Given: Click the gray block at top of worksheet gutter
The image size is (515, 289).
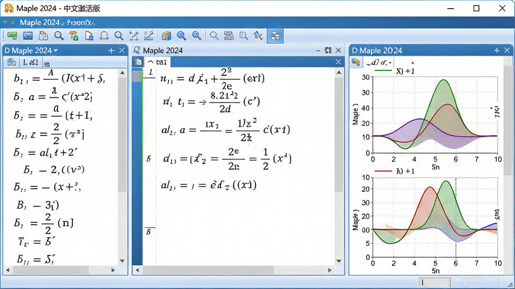Looking at the screenshot, I should pyautogui.click(x=137, y=76).
